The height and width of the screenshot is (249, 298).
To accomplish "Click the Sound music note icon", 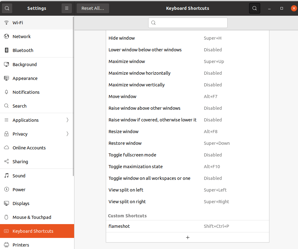I will [6, 176].
